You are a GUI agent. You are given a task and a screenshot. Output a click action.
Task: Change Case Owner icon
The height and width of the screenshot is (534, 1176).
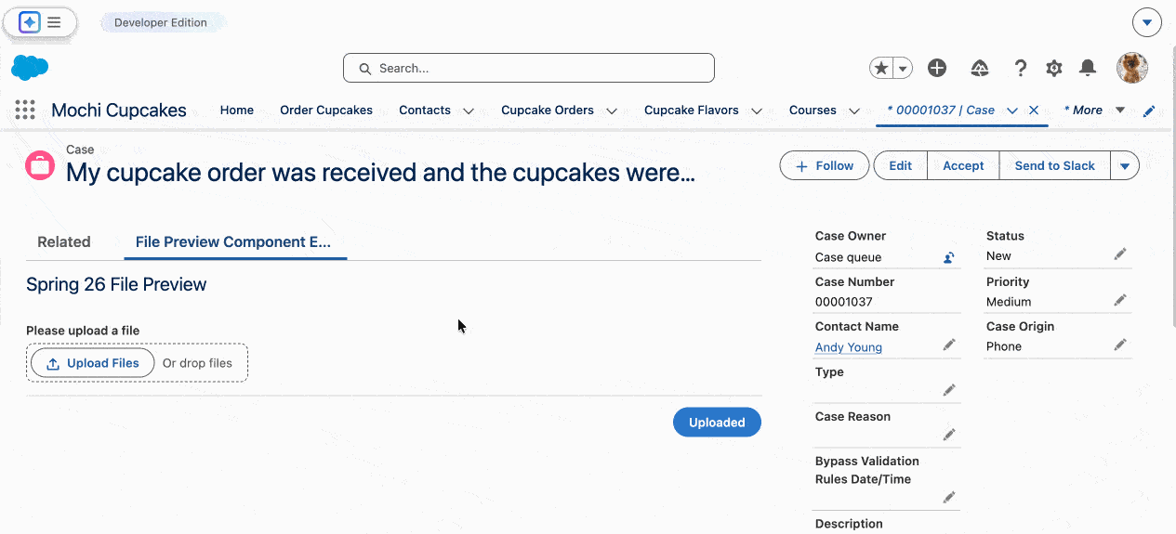coord(948,258)
